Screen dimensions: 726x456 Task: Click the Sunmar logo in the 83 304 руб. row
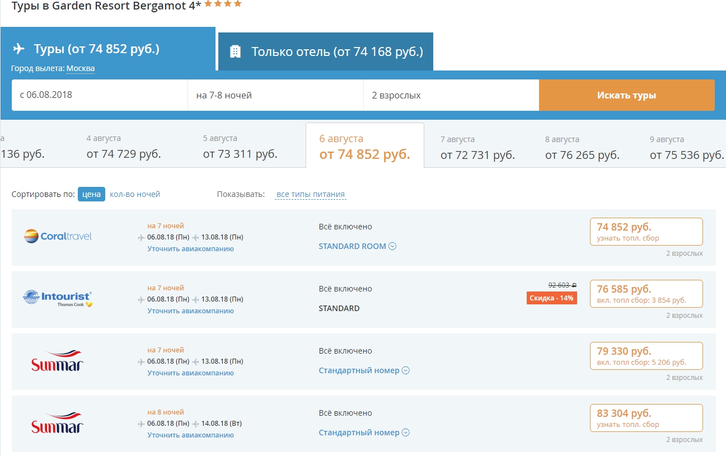(x=57, y=424)
